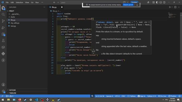
Task: Click Ln 3, Col 34 status entry
Action: click(x=100, y=96)
